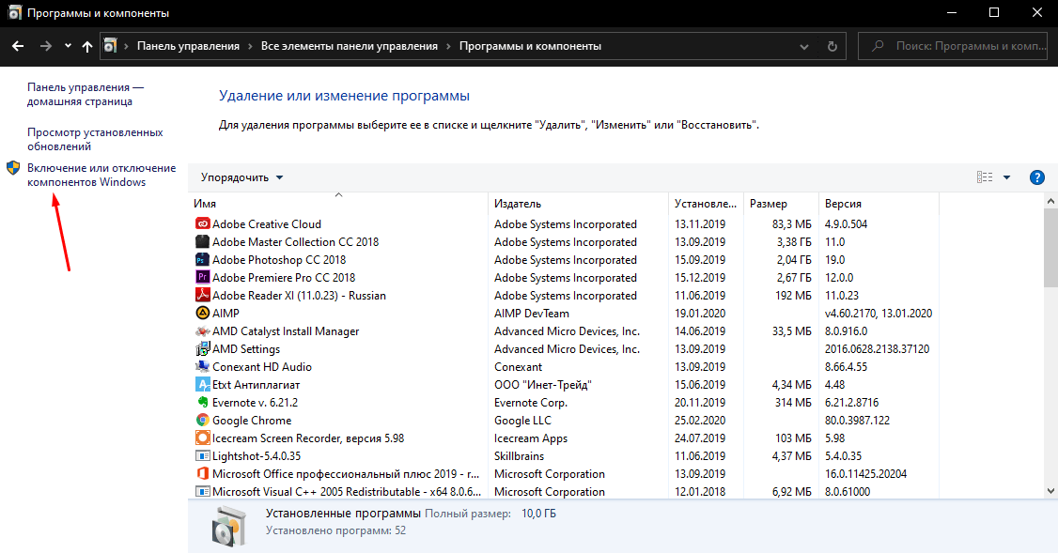Click the vertical scrollbar up arrow
The height and width of the screenshot is (553, 1058).
pyautogui.click(x=1050, y=201)
